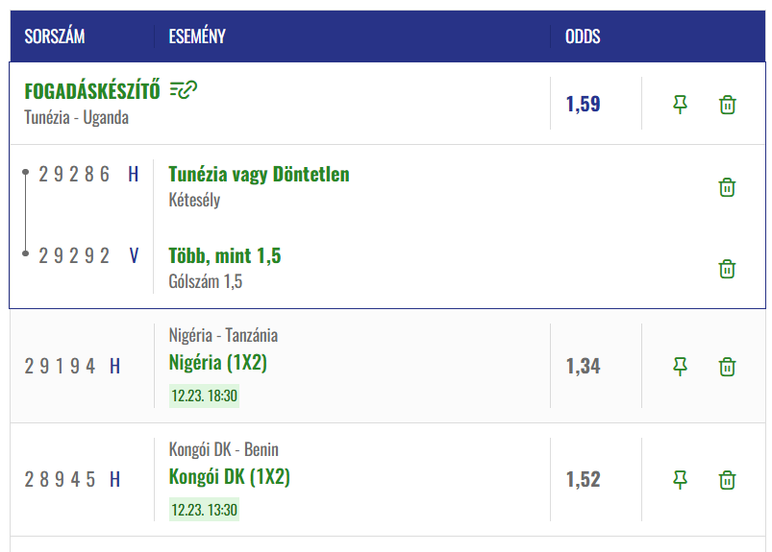Click the Sorszám column header
This screenshot has width=772, height=552.
click(x=55, y=37)
